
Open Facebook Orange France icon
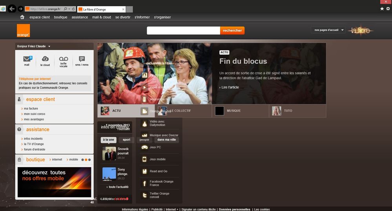[144, 183]
